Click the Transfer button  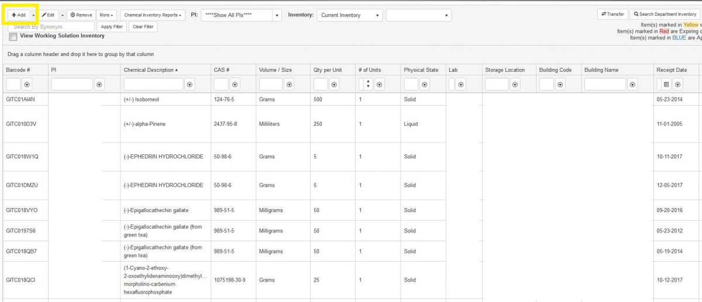pyautogui.click(x=612, y=15)
